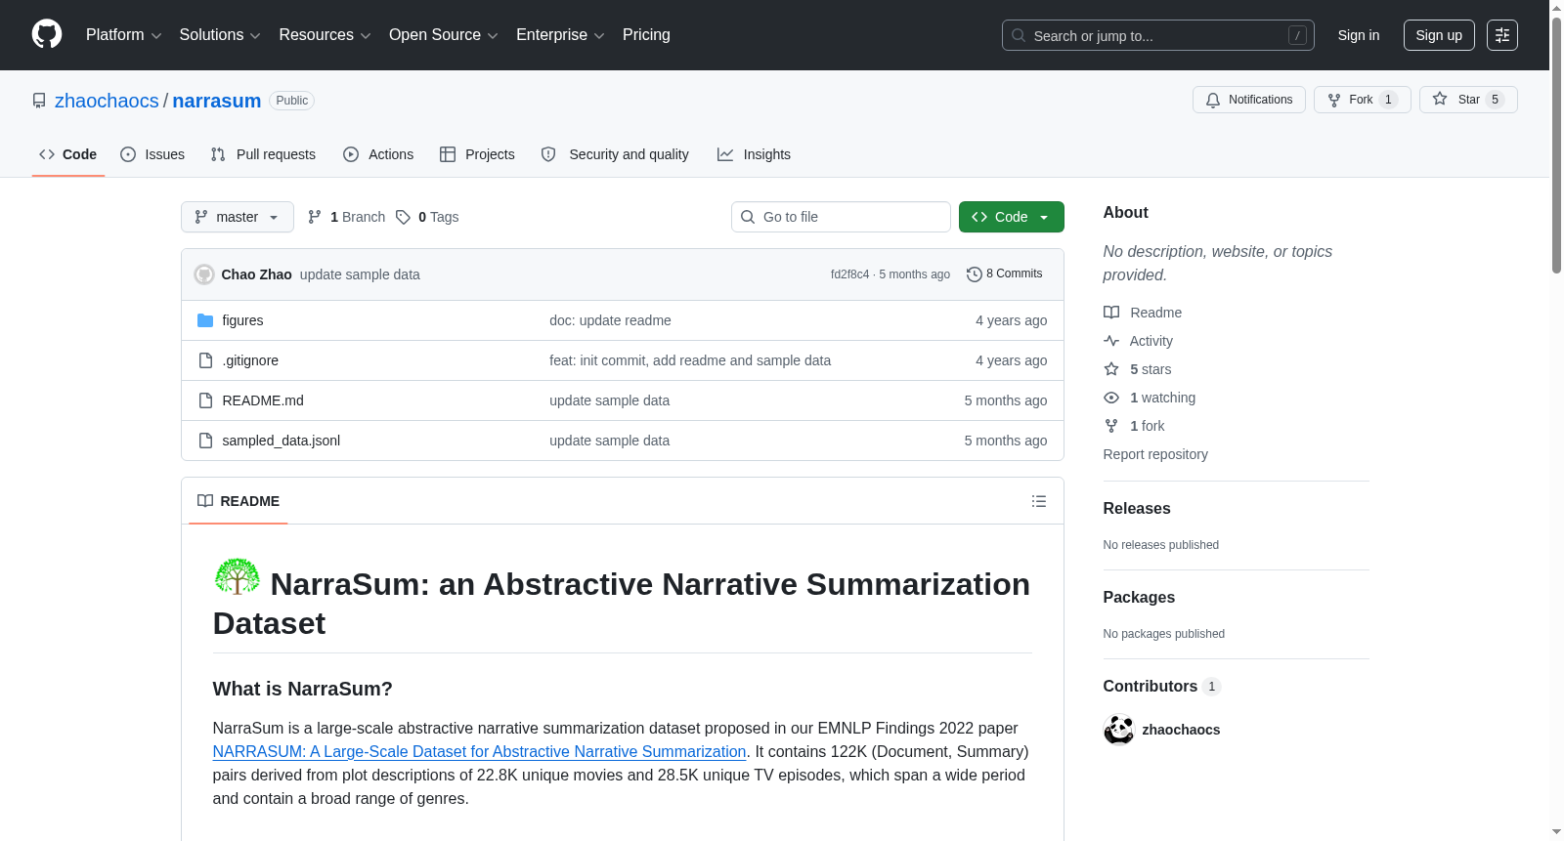The height and width of the screenshot is (841, 1564).
Task: Click the zhaochaocs contributor panda avatar
Action: coord(1119,730)
